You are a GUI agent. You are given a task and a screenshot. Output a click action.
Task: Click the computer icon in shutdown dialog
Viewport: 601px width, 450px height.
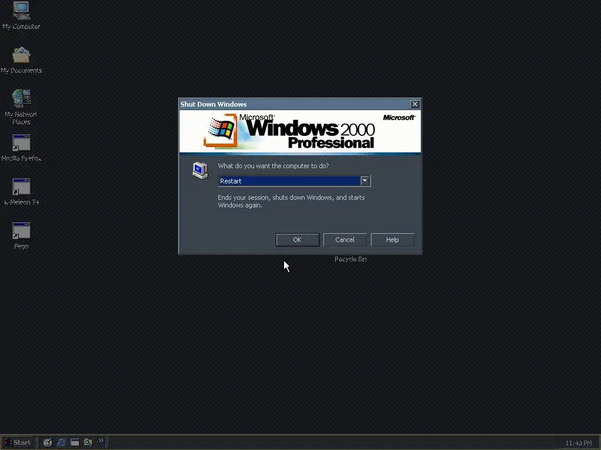(200, 171)
